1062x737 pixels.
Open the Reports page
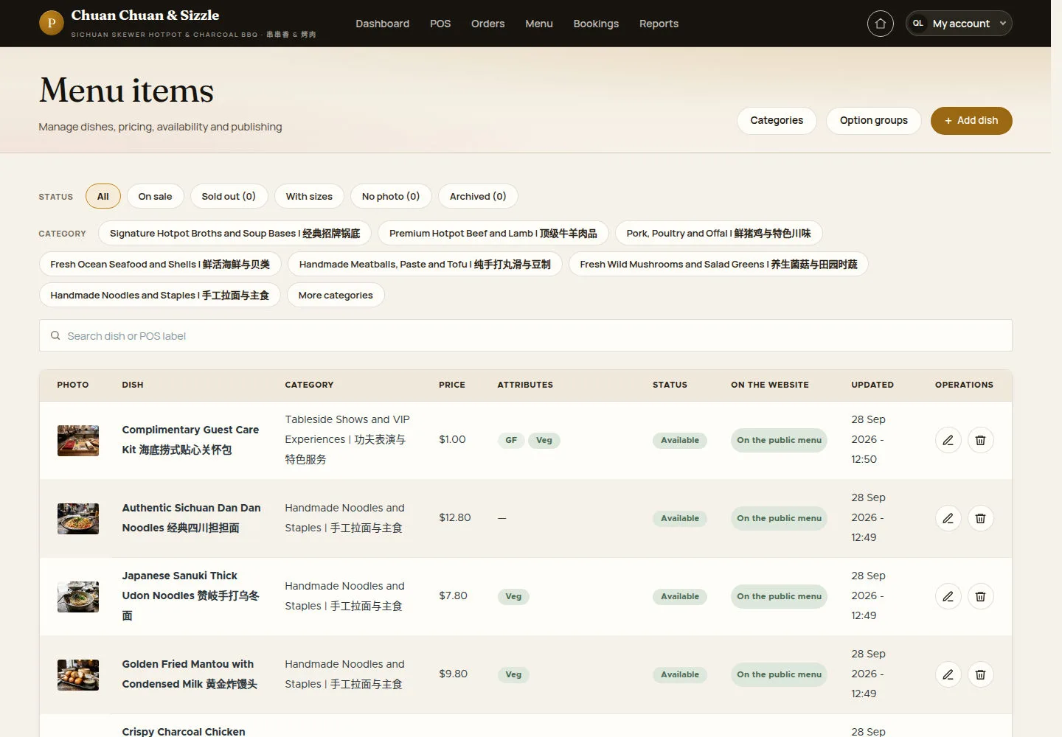tap(659, 24)
